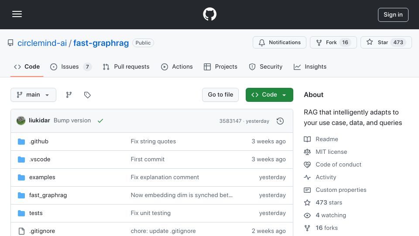Click the repository icon beside circlemind-ai
This screenshot has height=236, width=419.
10,43
